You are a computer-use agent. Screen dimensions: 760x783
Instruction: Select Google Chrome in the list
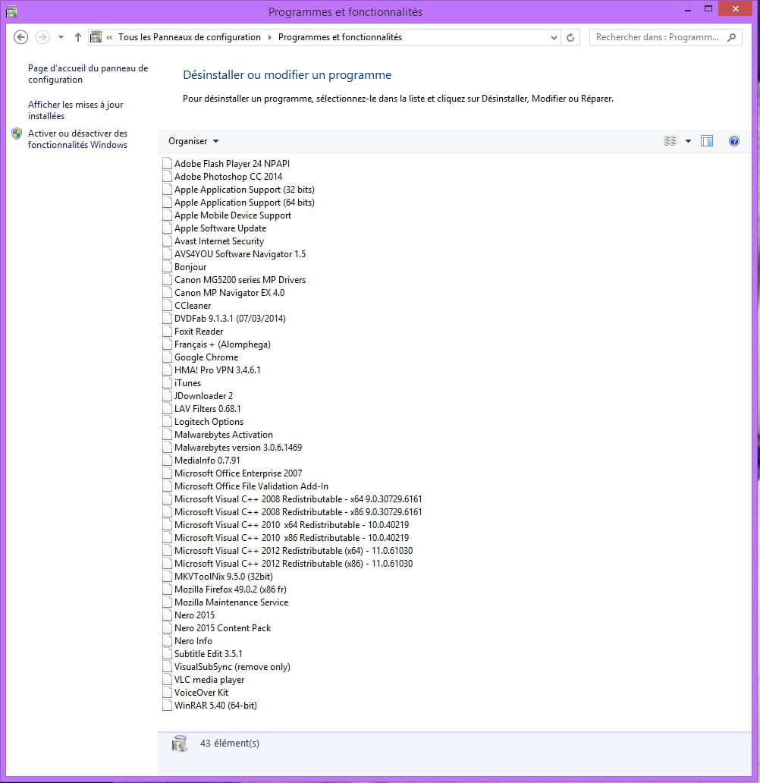coord(206,357)
